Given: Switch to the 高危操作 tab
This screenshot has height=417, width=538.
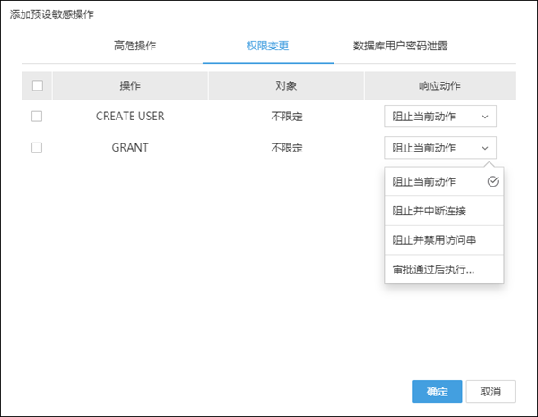Looking at the screenshot, I should pos(134,45).
